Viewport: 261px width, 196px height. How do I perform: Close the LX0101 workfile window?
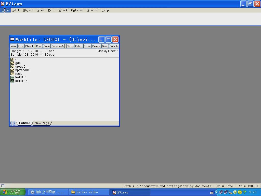click(115, 40)
